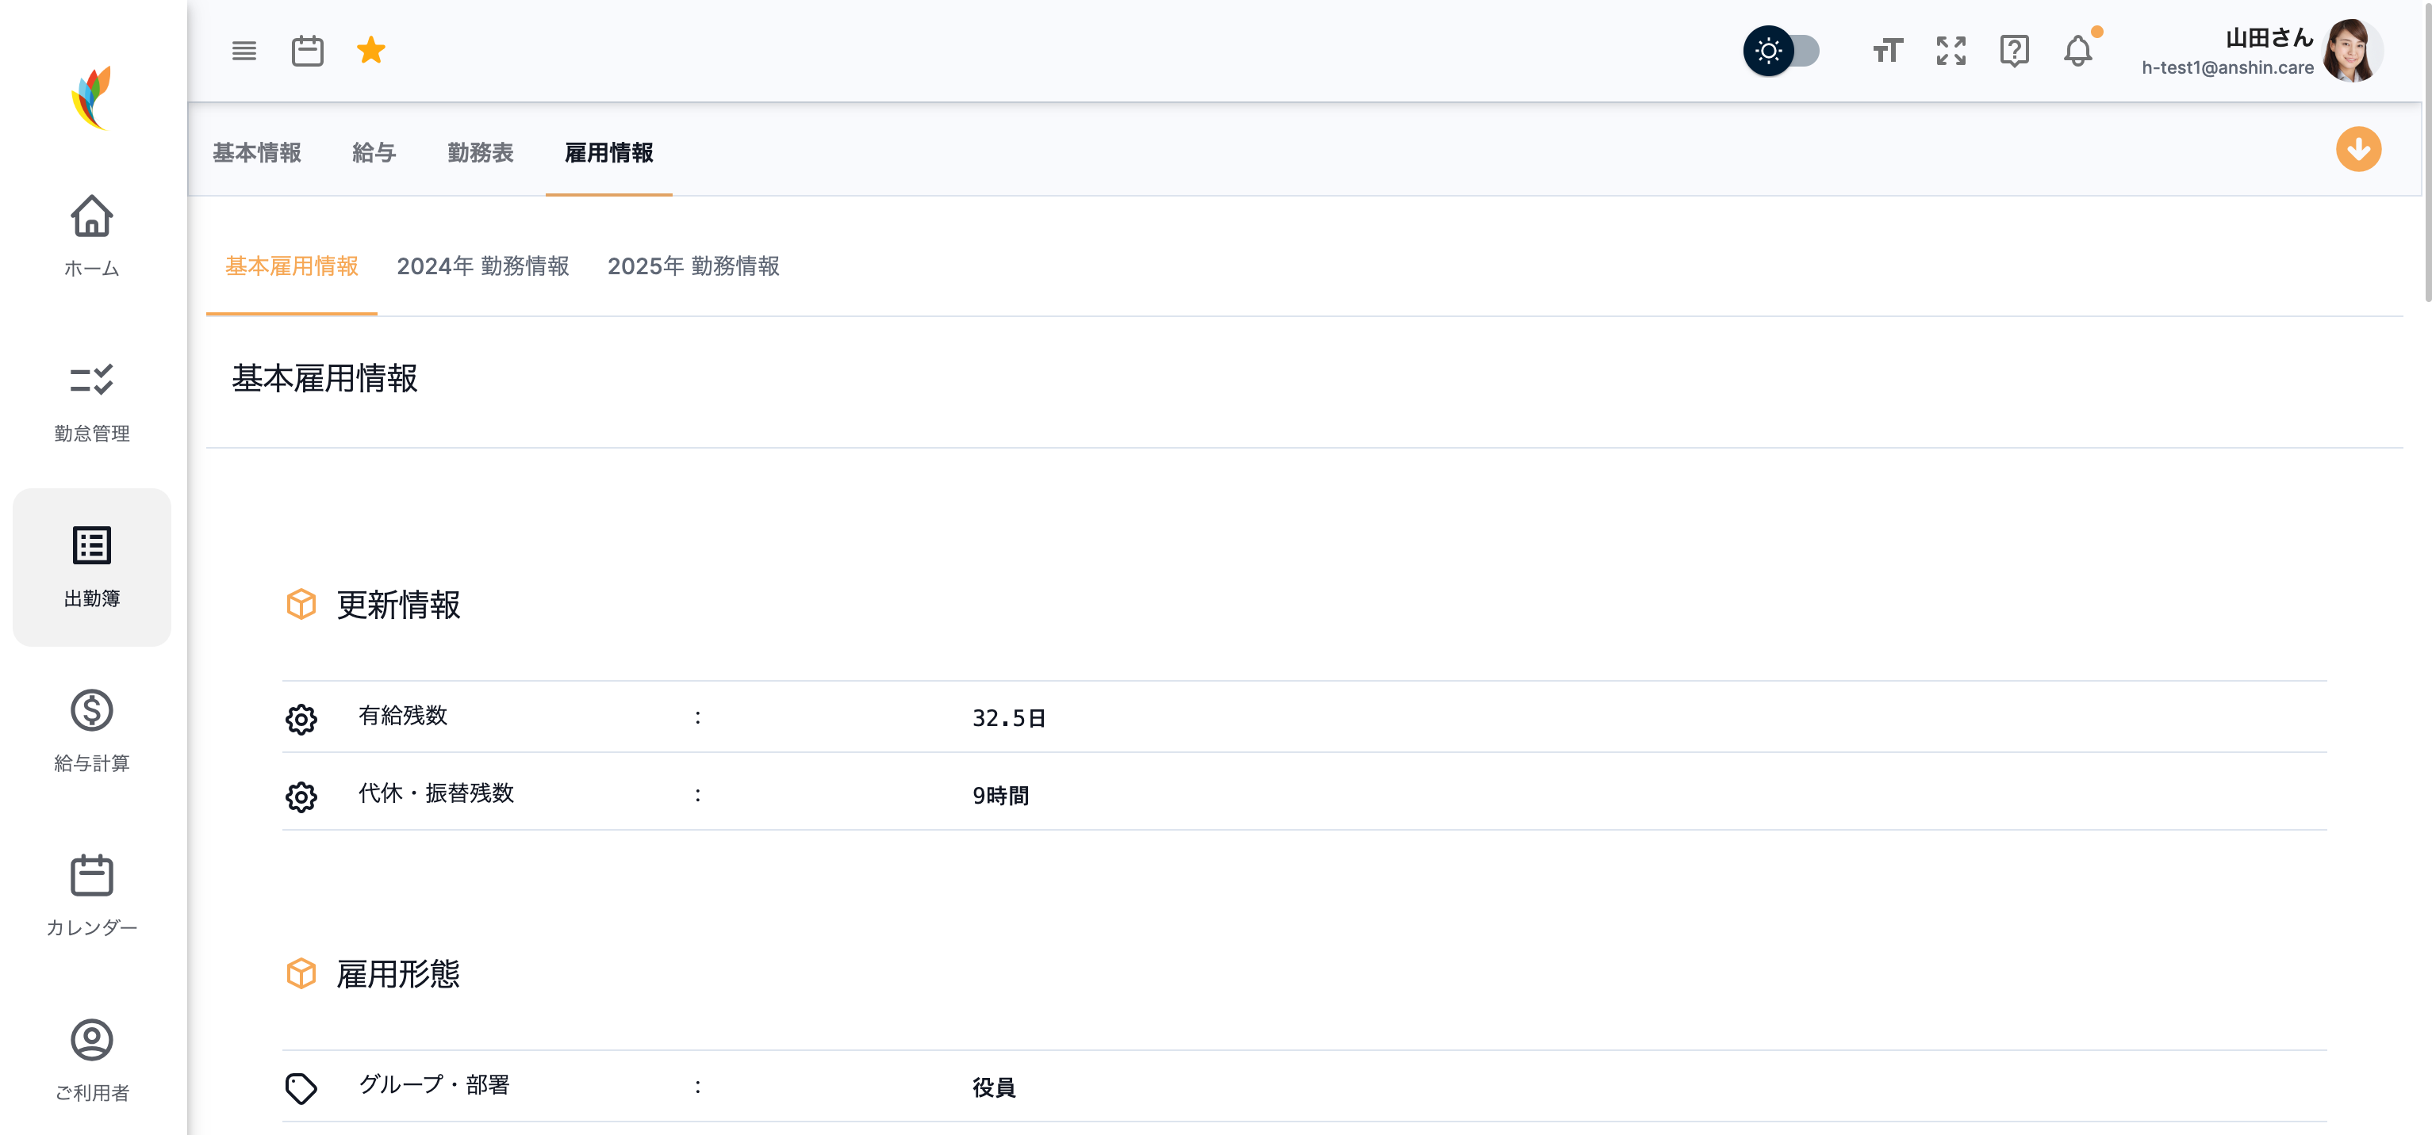The image size is (2432, 1135).
Task: Toggle the light/dark mode switch
Action: tap(1782, 51)
